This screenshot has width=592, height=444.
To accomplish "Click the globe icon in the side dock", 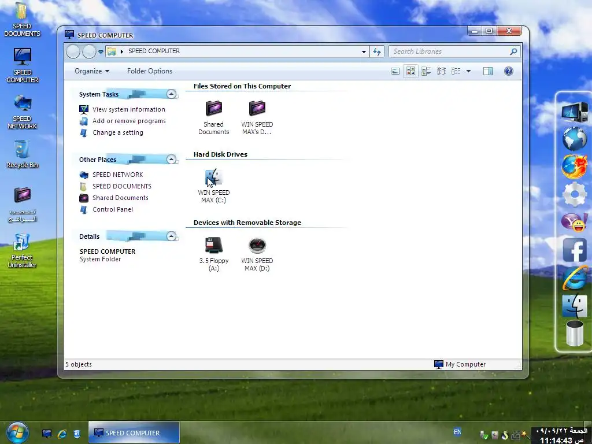I will tap(575, 139).
